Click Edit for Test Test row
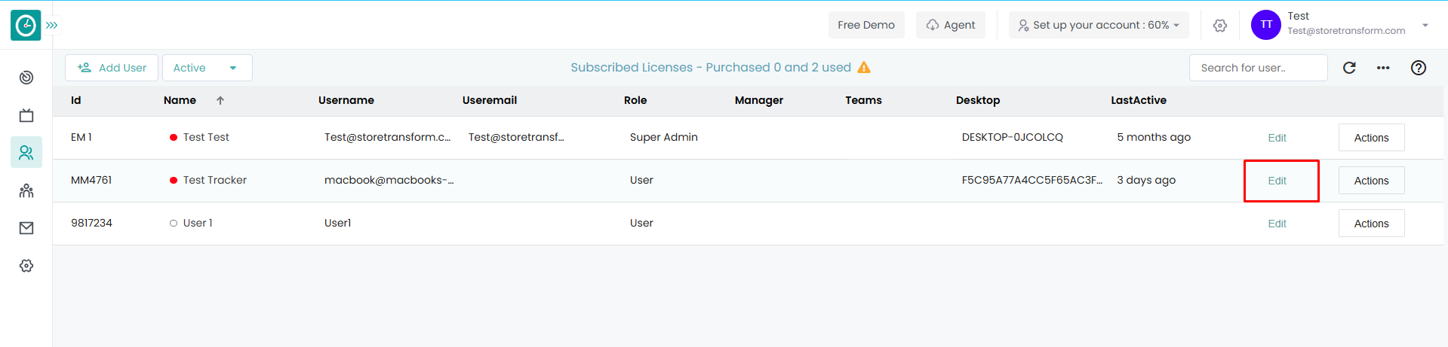Image resolution: width=1448 pixels, height=347 pixels. click(x=1277, y=138)
